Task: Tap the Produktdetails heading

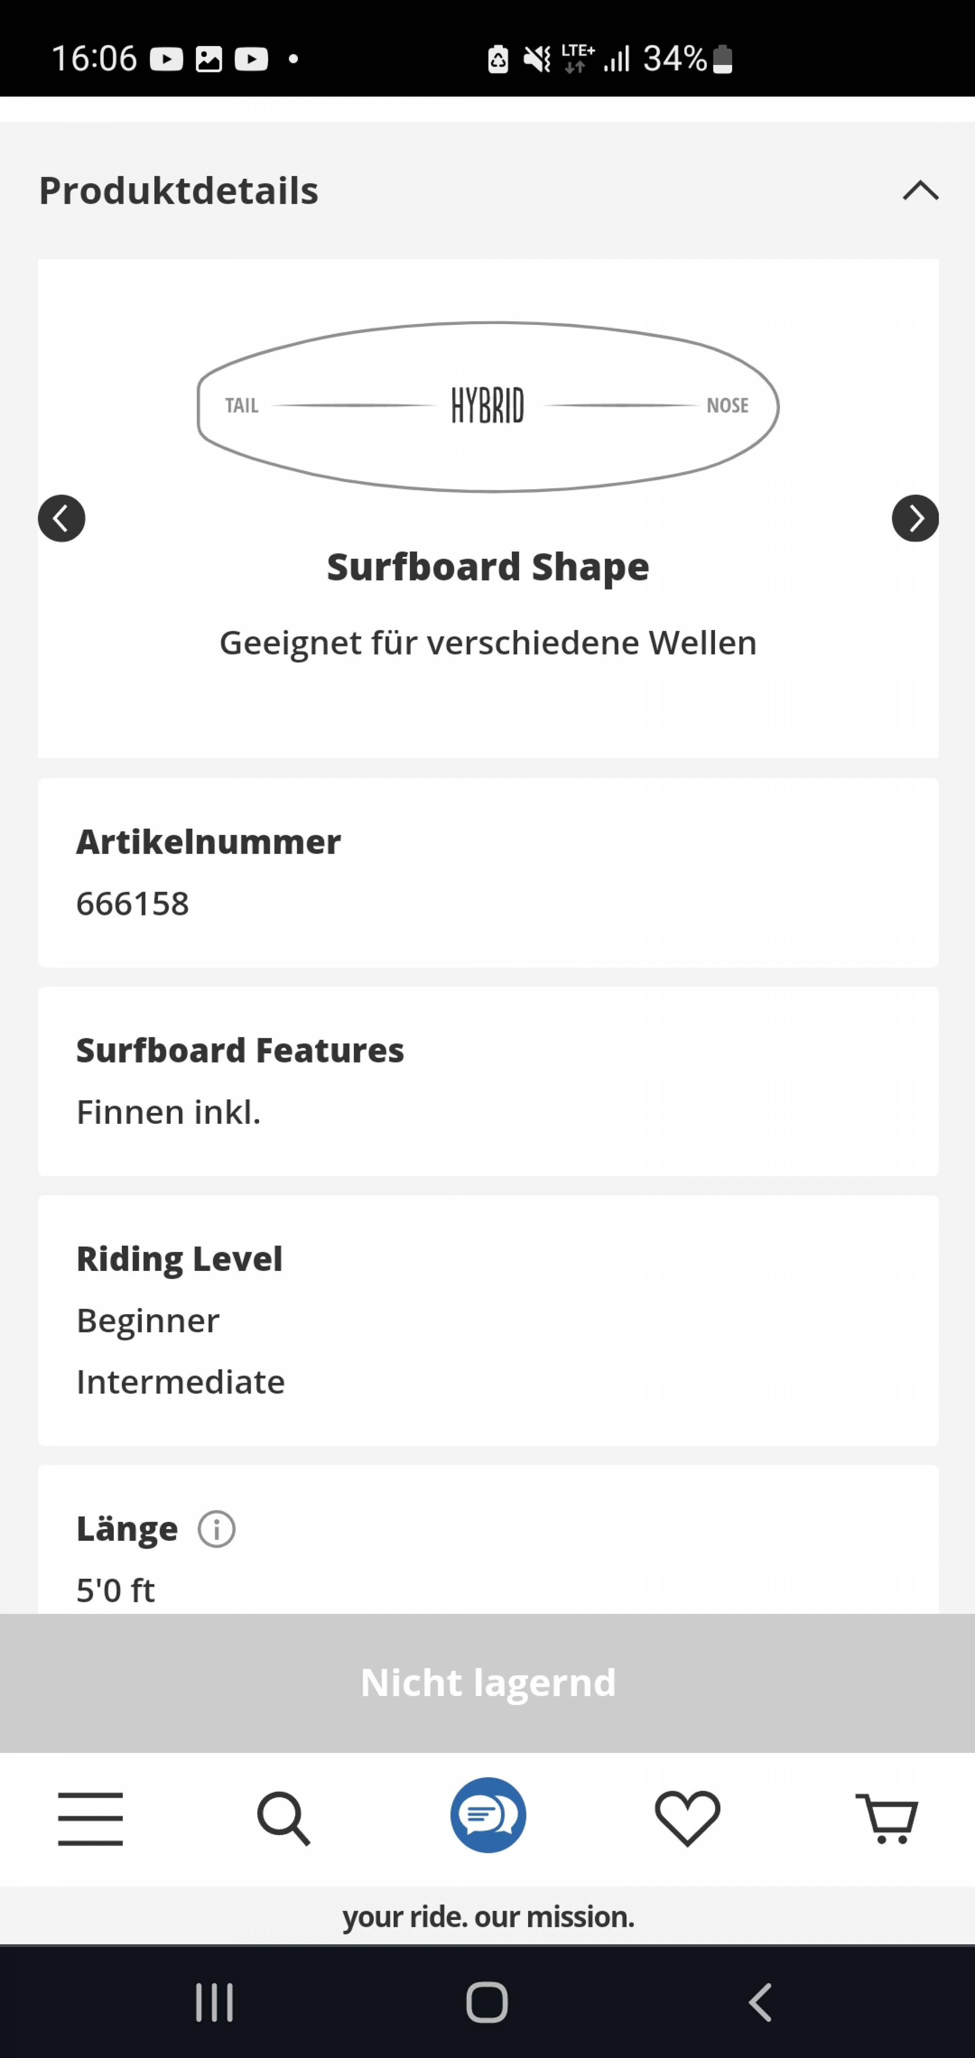Action: (178, 190)
